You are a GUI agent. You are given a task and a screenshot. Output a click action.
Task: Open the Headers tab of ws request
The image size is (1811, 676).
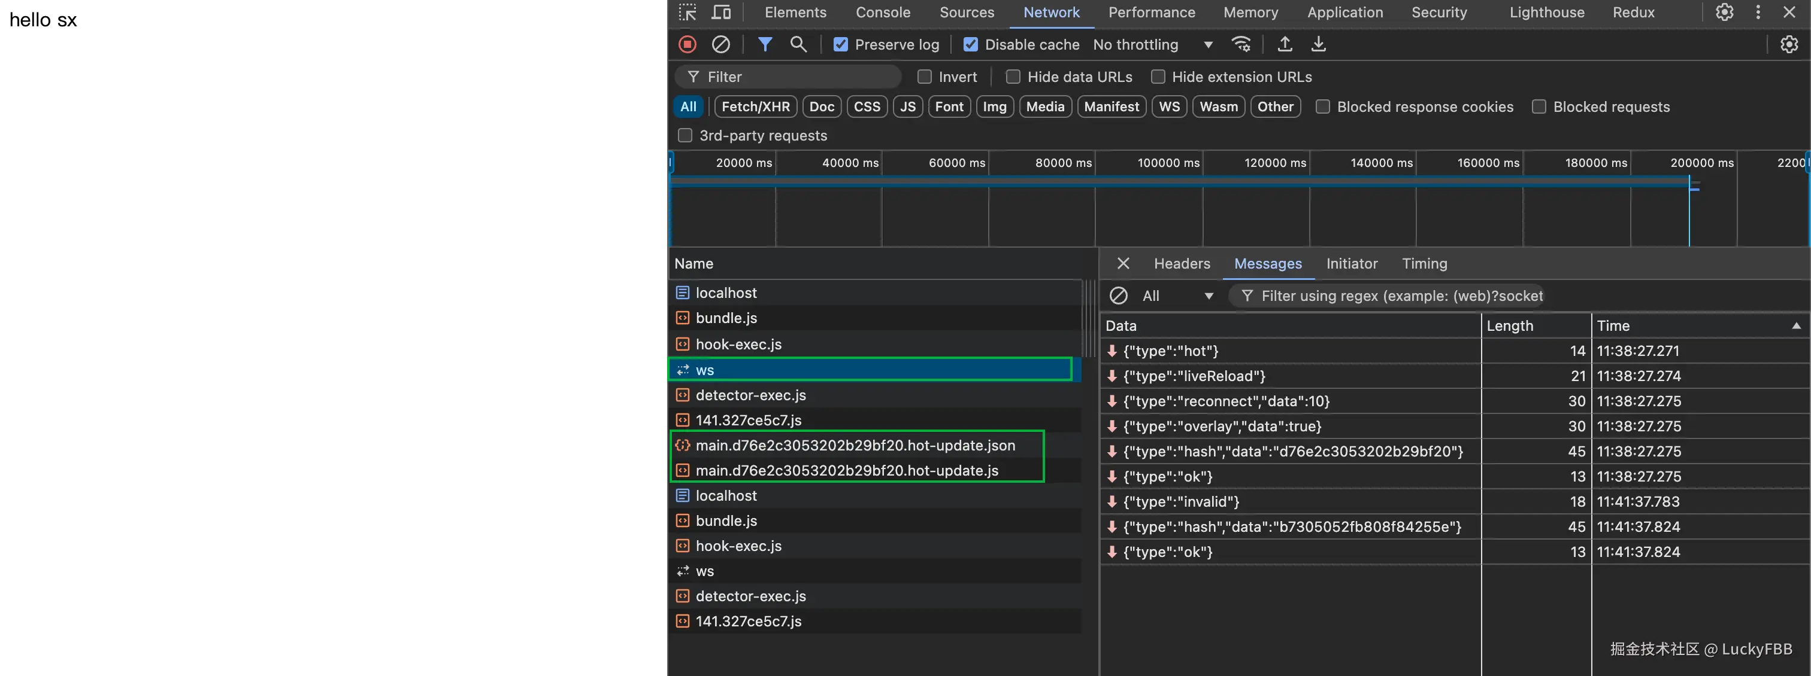point(1182,263)
